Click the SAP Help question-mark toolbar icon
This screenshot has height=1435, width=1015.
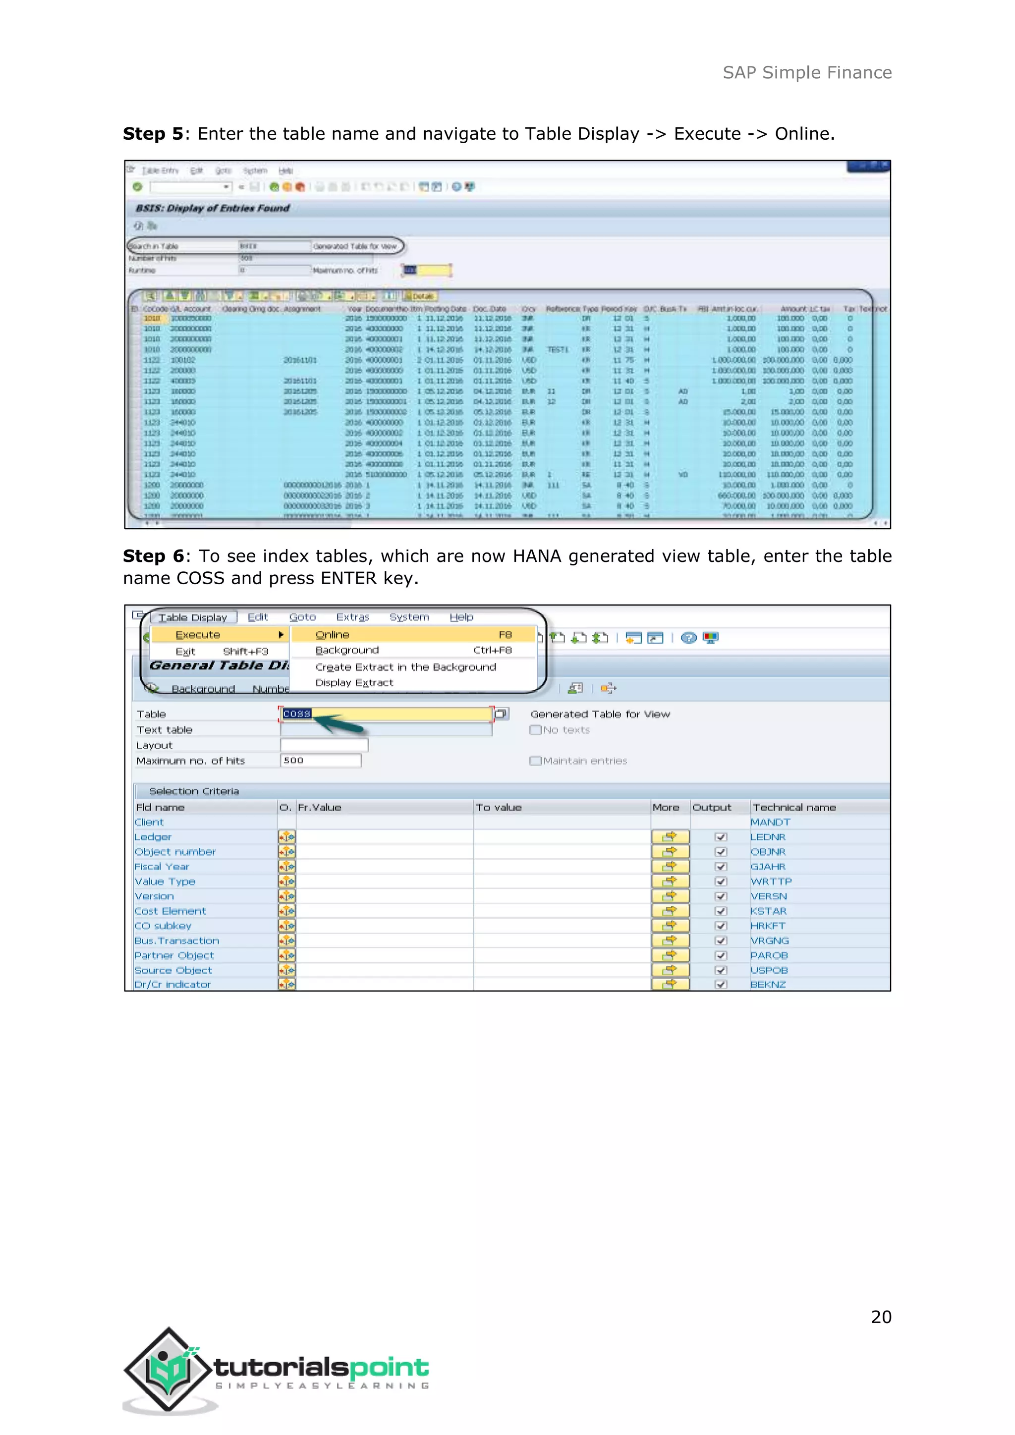point(689,638)
